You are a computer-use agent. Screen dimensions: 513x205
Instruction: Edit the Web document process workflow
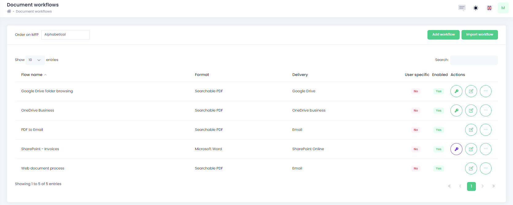coord(471,168)
